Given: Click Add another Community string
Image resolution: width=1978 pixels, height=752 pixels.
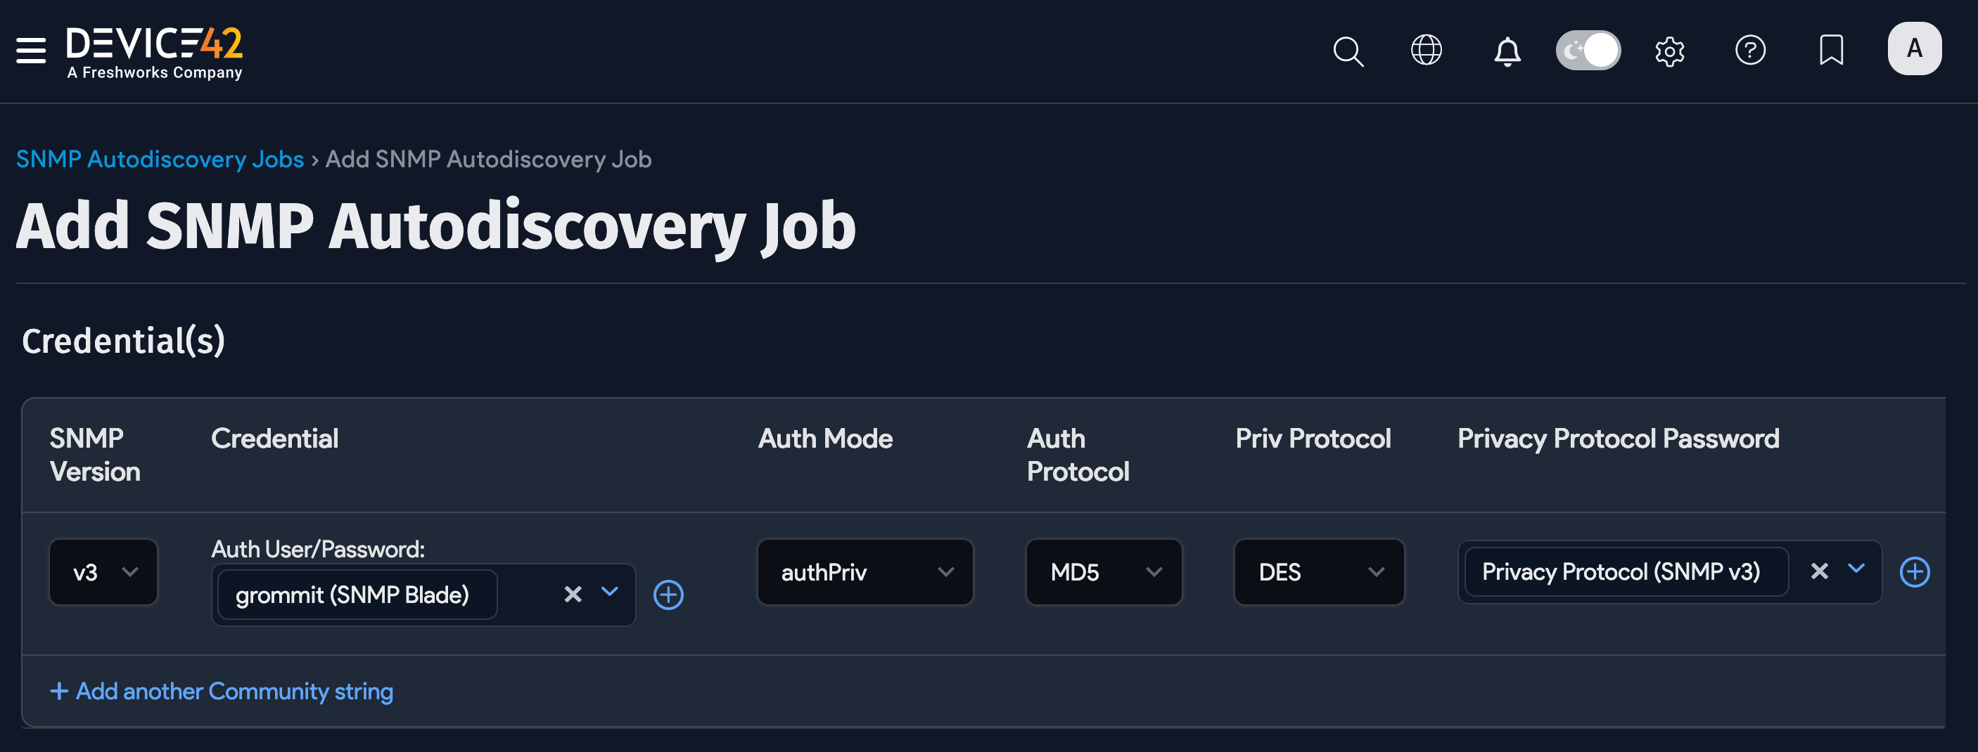Looking at the screenshot, I should pos(221,691).
